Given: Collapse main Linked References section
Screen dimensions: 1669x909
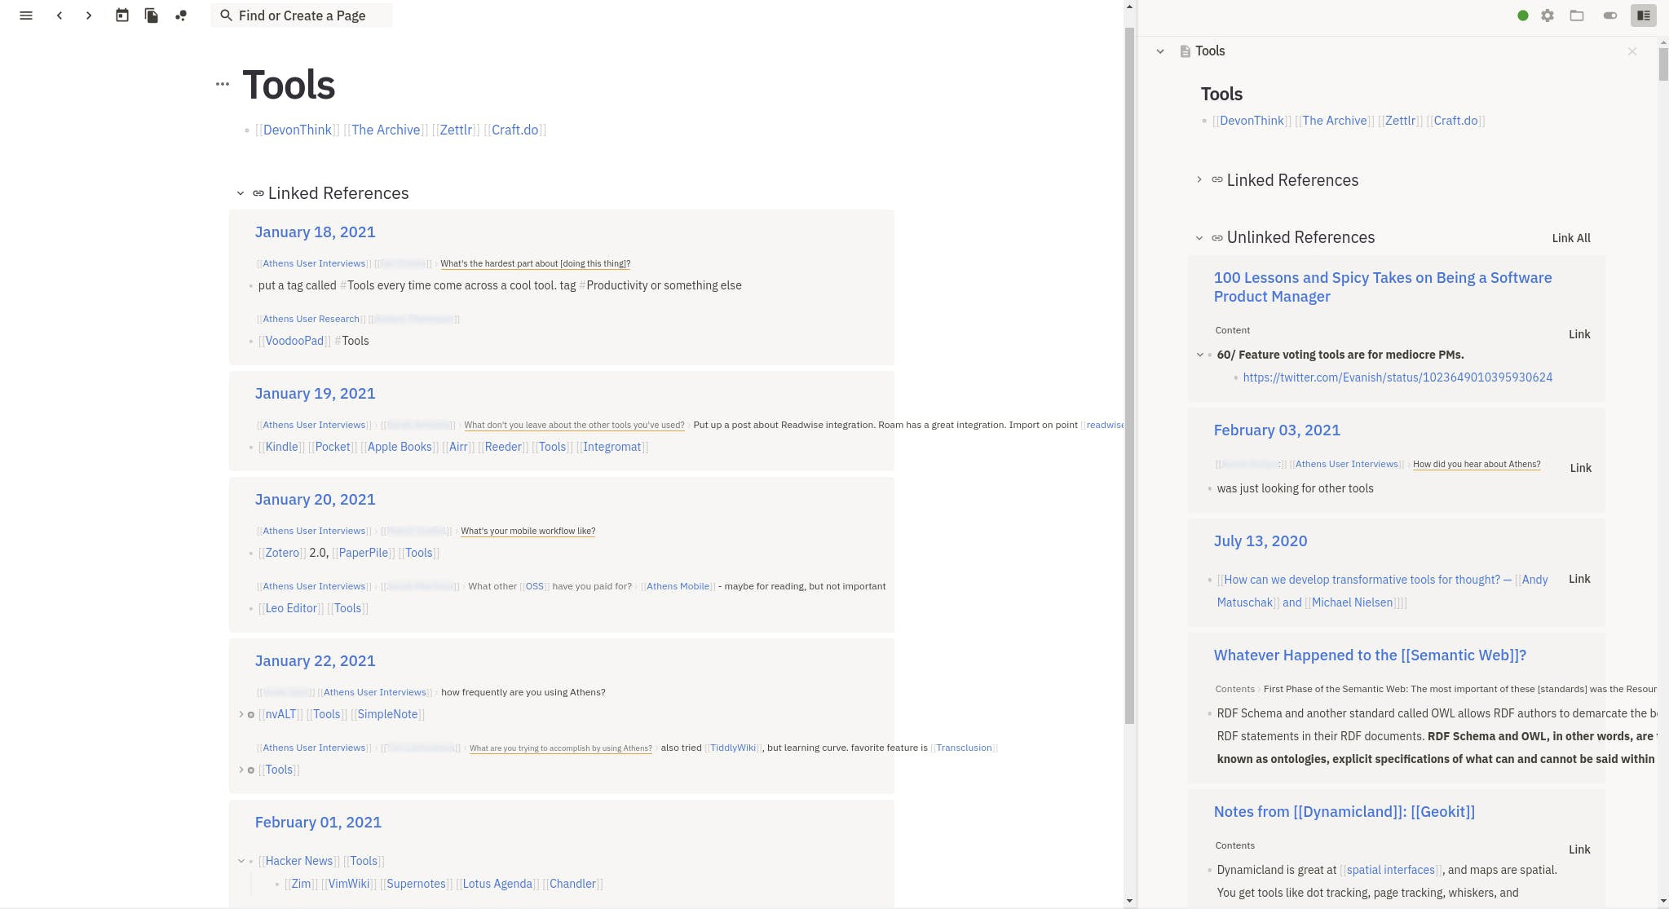Looking at the screenshot, I should pos(241,194).
